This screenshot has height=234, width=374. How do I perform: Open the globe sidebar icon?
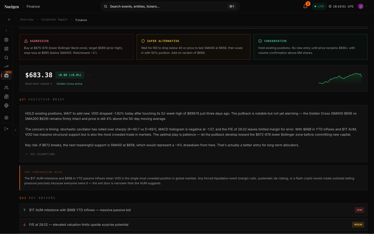pyautogui.click(x=6, y=105)
